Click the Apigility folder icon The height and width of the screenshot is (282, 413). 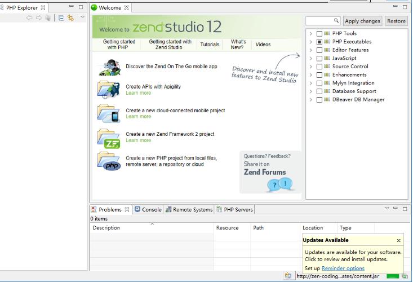(x=109, y=90)
